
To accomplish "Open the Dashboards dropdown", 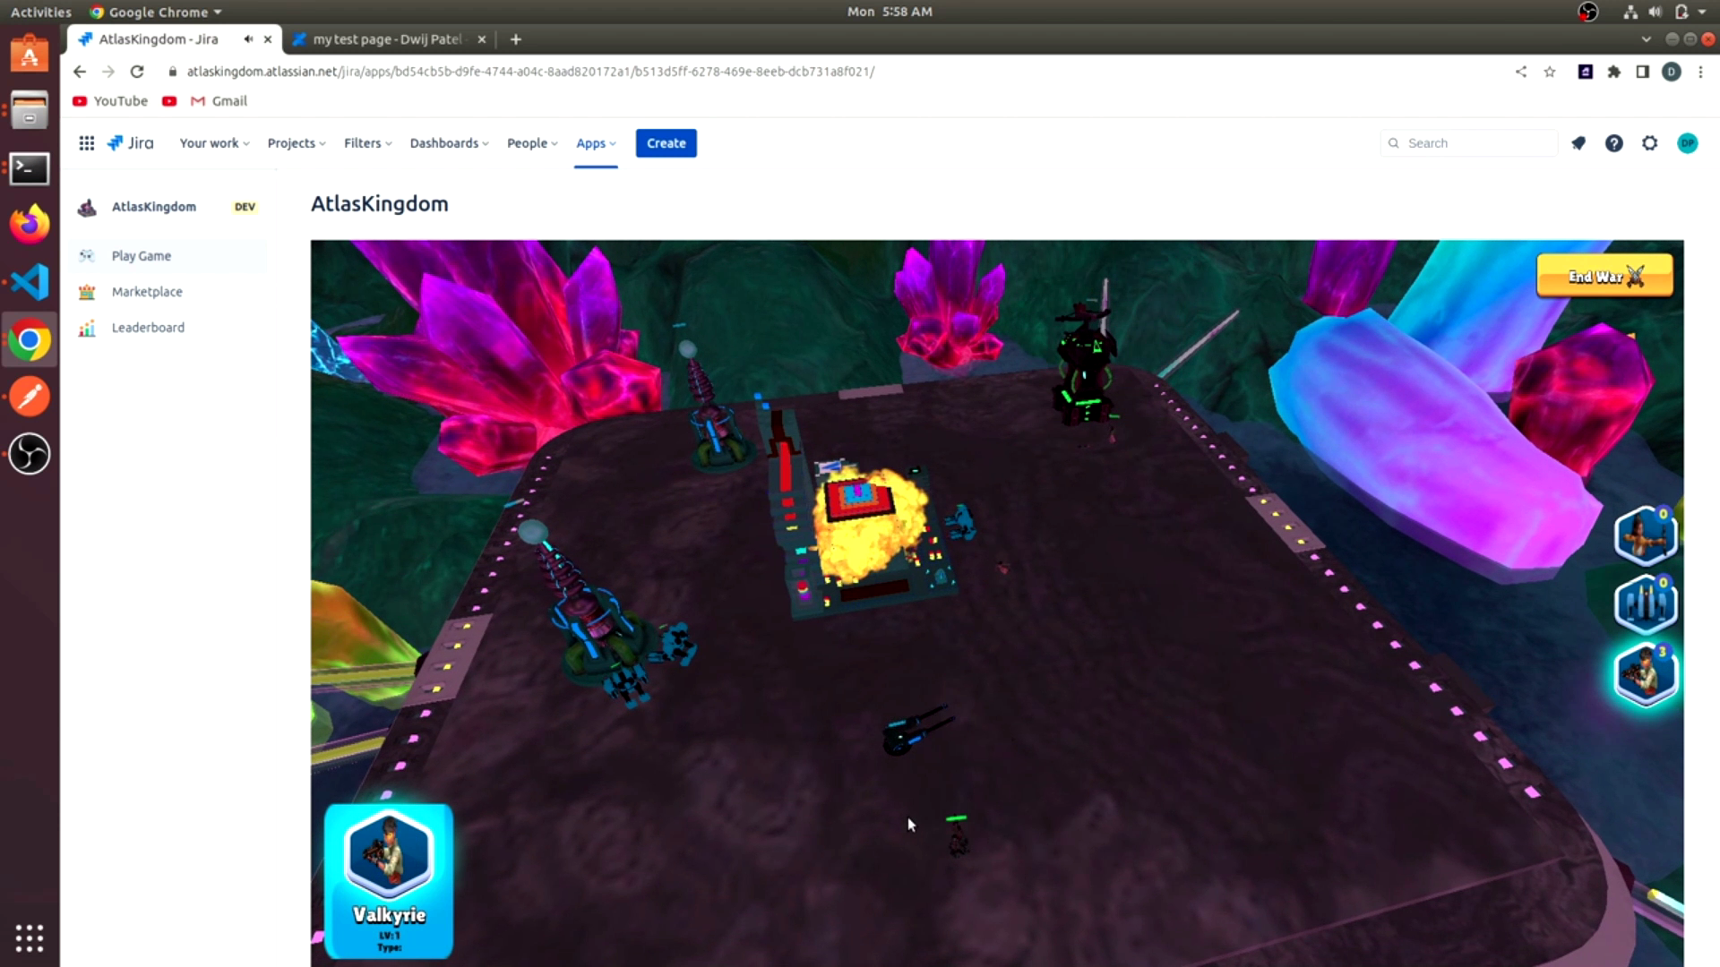I will (x=449, y=143).
